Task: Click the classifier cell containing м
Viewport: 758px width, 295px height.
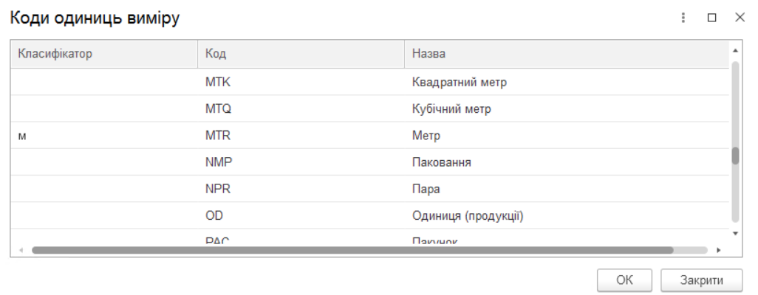Action: [x=23, y=136]
